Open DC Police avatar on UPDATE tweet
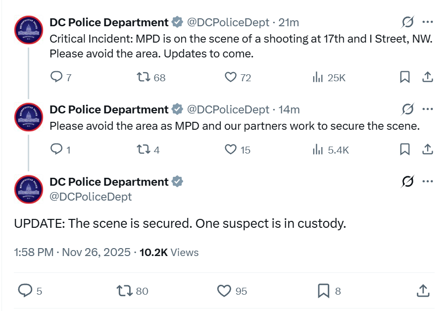This screenshot has height=311, width=446. click(x=29, y=190)
